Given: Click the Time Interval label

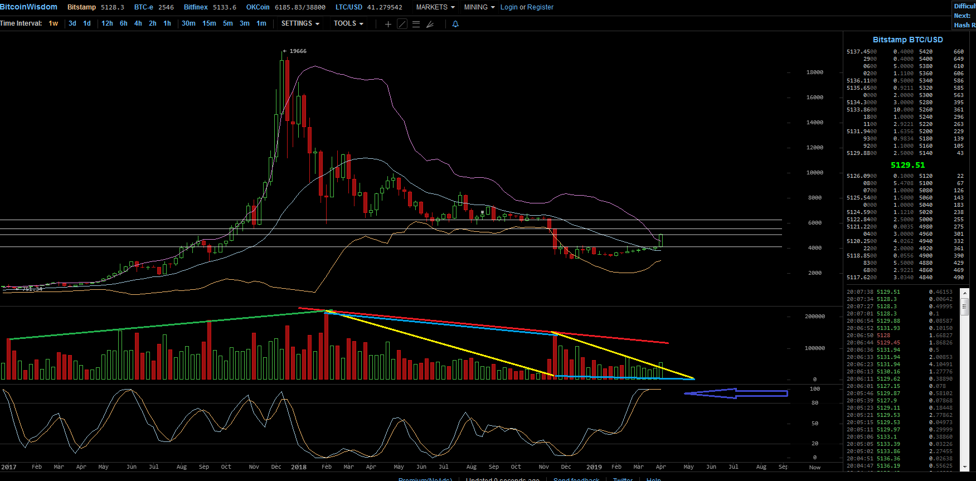Looking at the screenshot, I should point(21,23).
